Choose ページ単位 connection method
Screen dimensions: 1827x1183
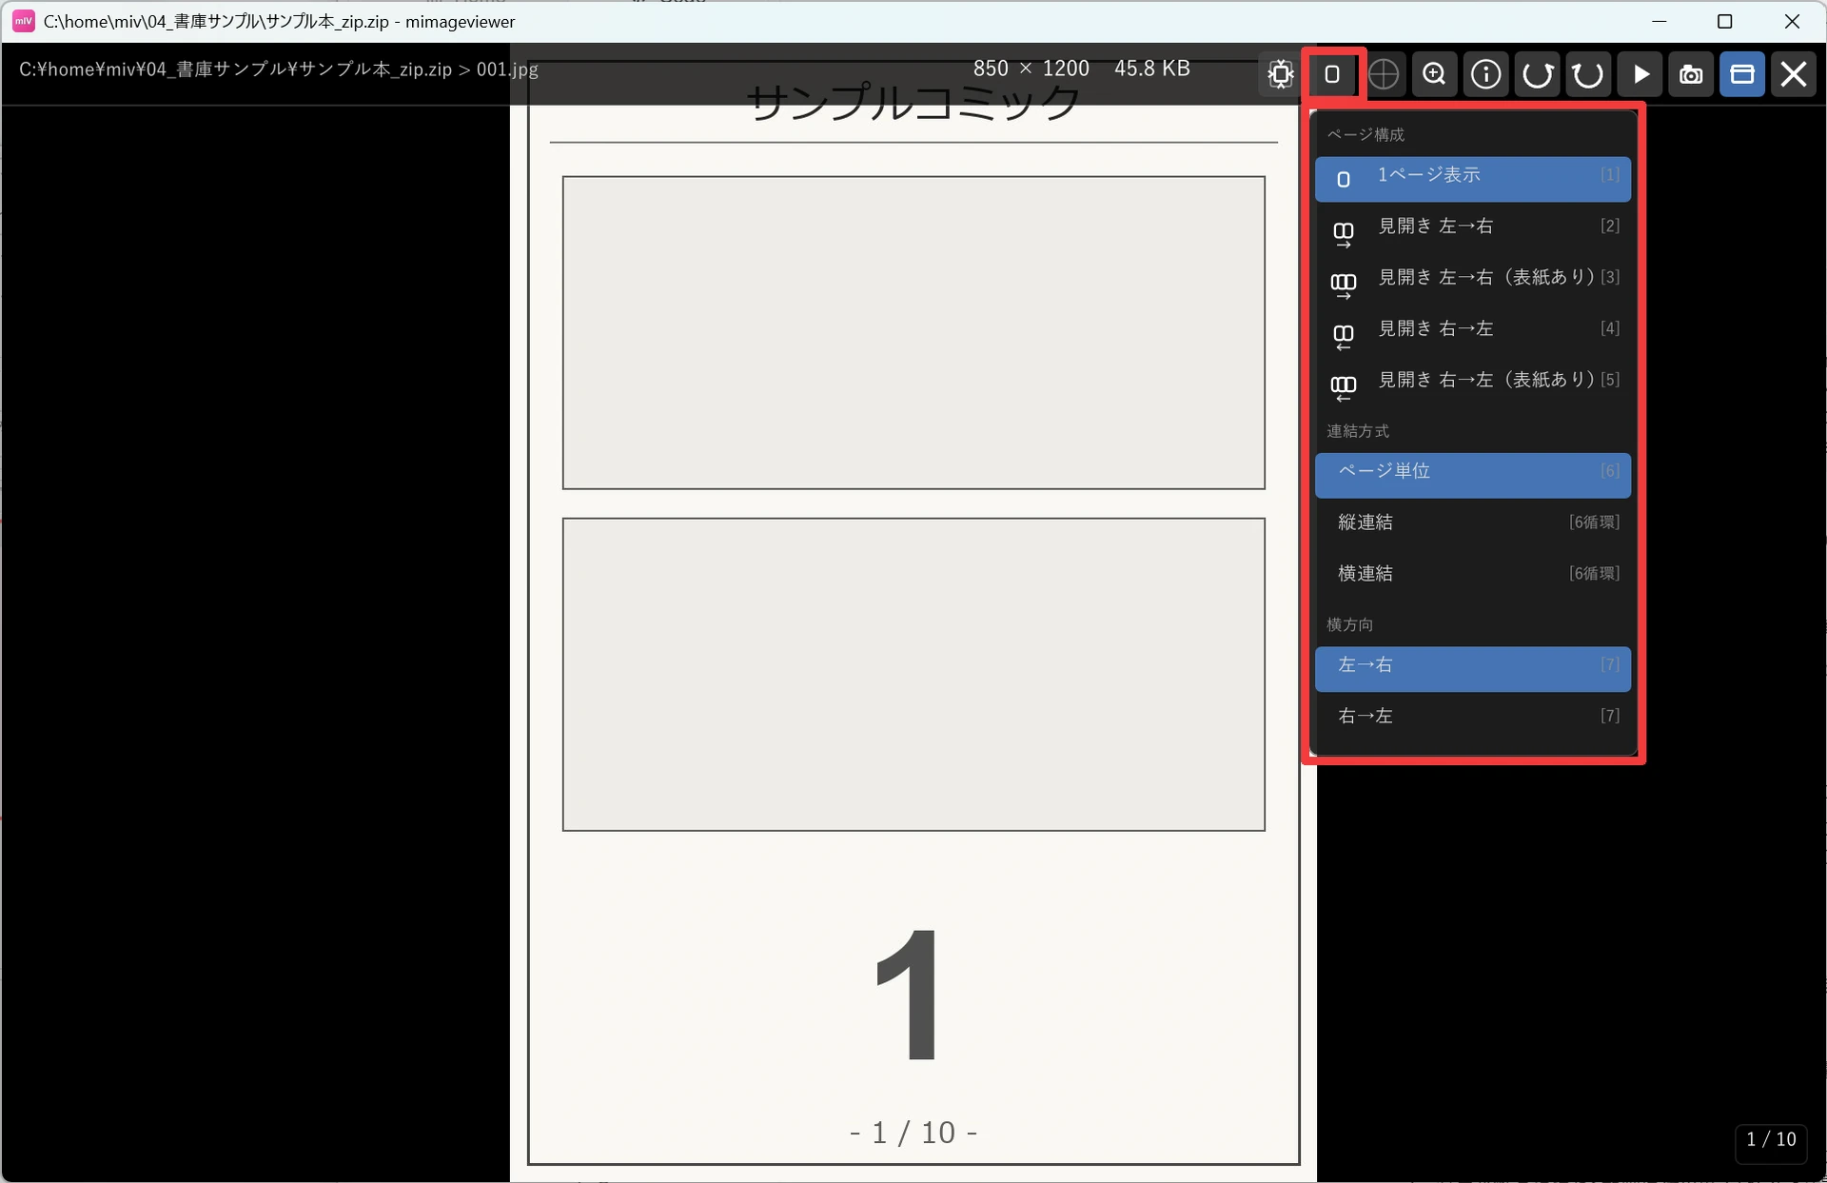1472,474
